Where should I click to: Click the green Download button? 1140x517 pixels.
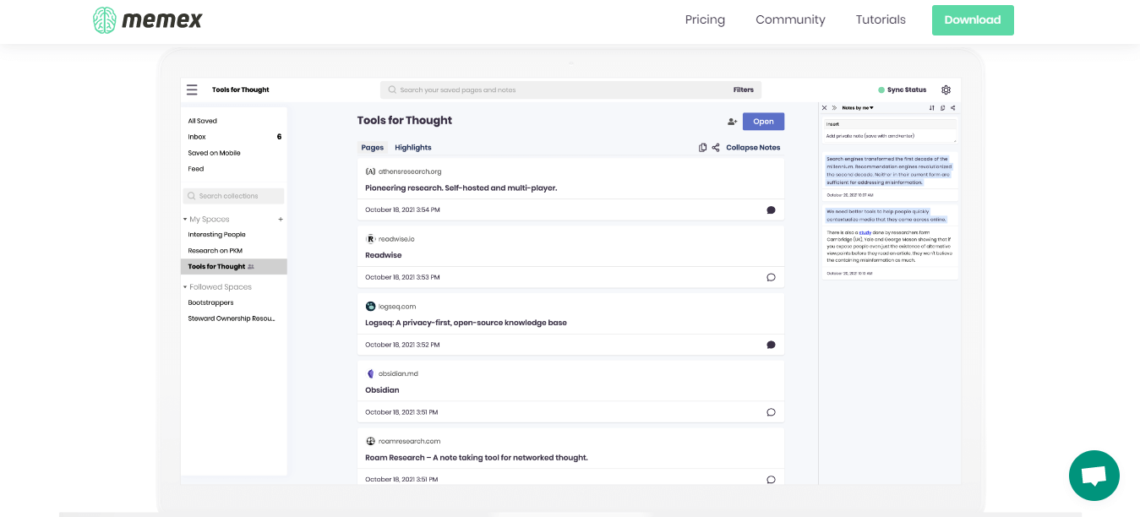tap(973, 20)
